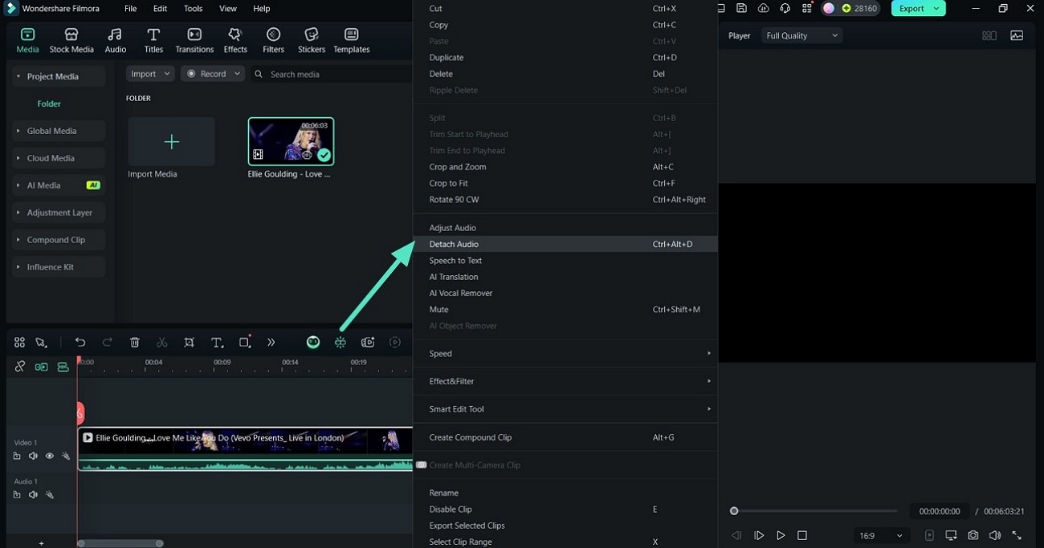Image resolution: width=1044 pixels, height=548 pixels.
Task: Lock the Video 1 track
Action: tap(17, 456)
